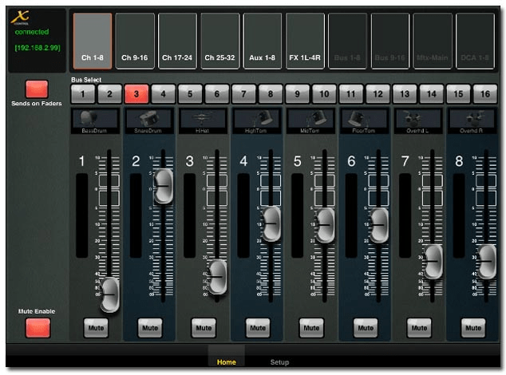Grab channel 1 fader knob
Viewport: 506px width, 375px height.
coord(110,294)
